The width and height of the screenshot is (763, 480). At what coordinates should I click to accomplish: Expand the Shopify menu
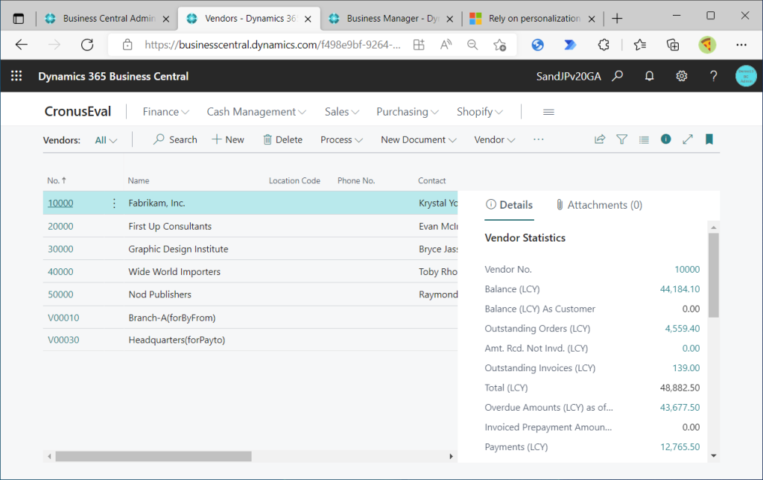pyautogui.click(x=480, y=112)
